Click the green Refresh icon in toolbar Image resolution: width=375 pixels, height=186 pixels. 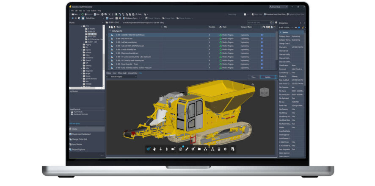tap(83, 14)
